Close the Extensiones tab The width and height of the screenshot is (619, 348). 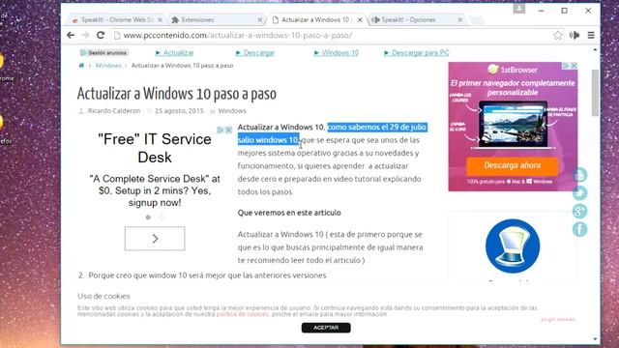click(x=260, y=19)
